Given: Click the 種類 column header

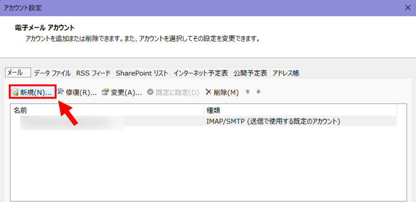Looking at the screenshot, I should tap(300, 110).
